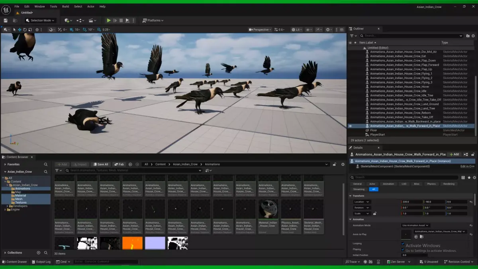Toggle the Playing checkbox

403,249
